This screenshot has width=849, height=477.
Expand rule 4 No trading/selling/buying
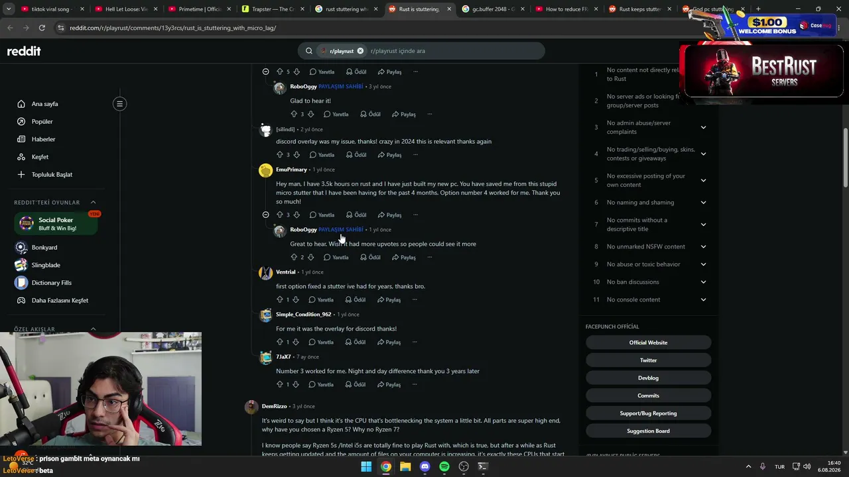click(x=703, y=154)
